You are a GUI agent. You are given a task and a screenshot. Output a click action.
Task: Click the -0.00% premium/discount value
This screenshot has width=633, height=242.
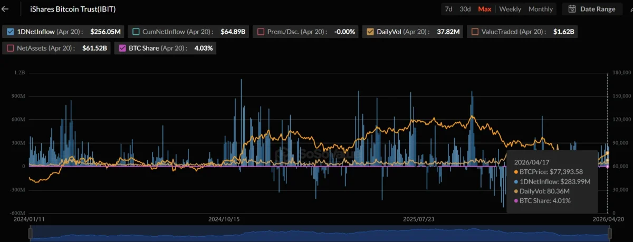[x=344, y=32]
